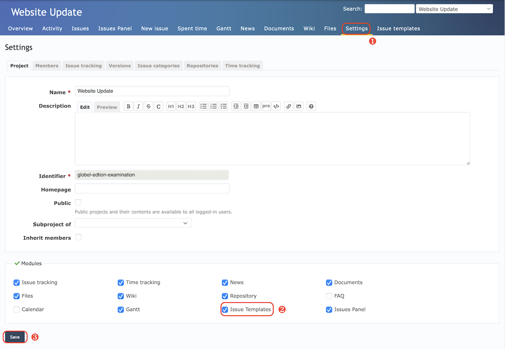Screen dimensions: 505x349
Task: Open the project jump dropdown showing Website Update
Action: (454, 8)
